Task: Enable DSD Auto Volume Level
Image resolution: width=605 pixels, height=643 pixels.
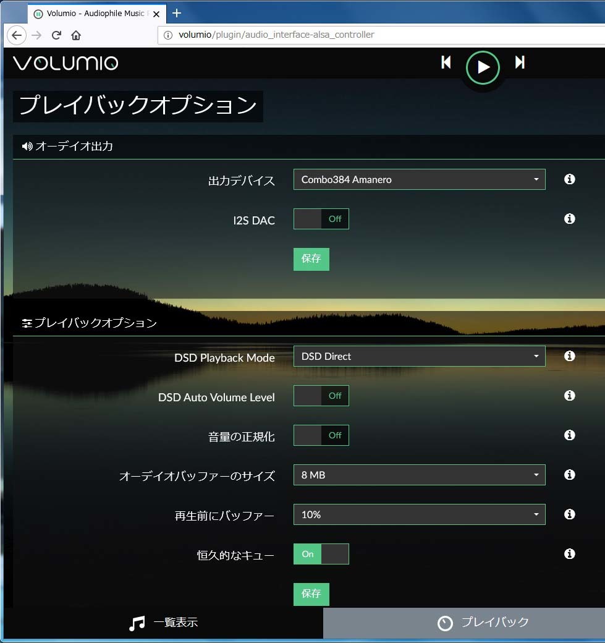Action: point(321,396)
